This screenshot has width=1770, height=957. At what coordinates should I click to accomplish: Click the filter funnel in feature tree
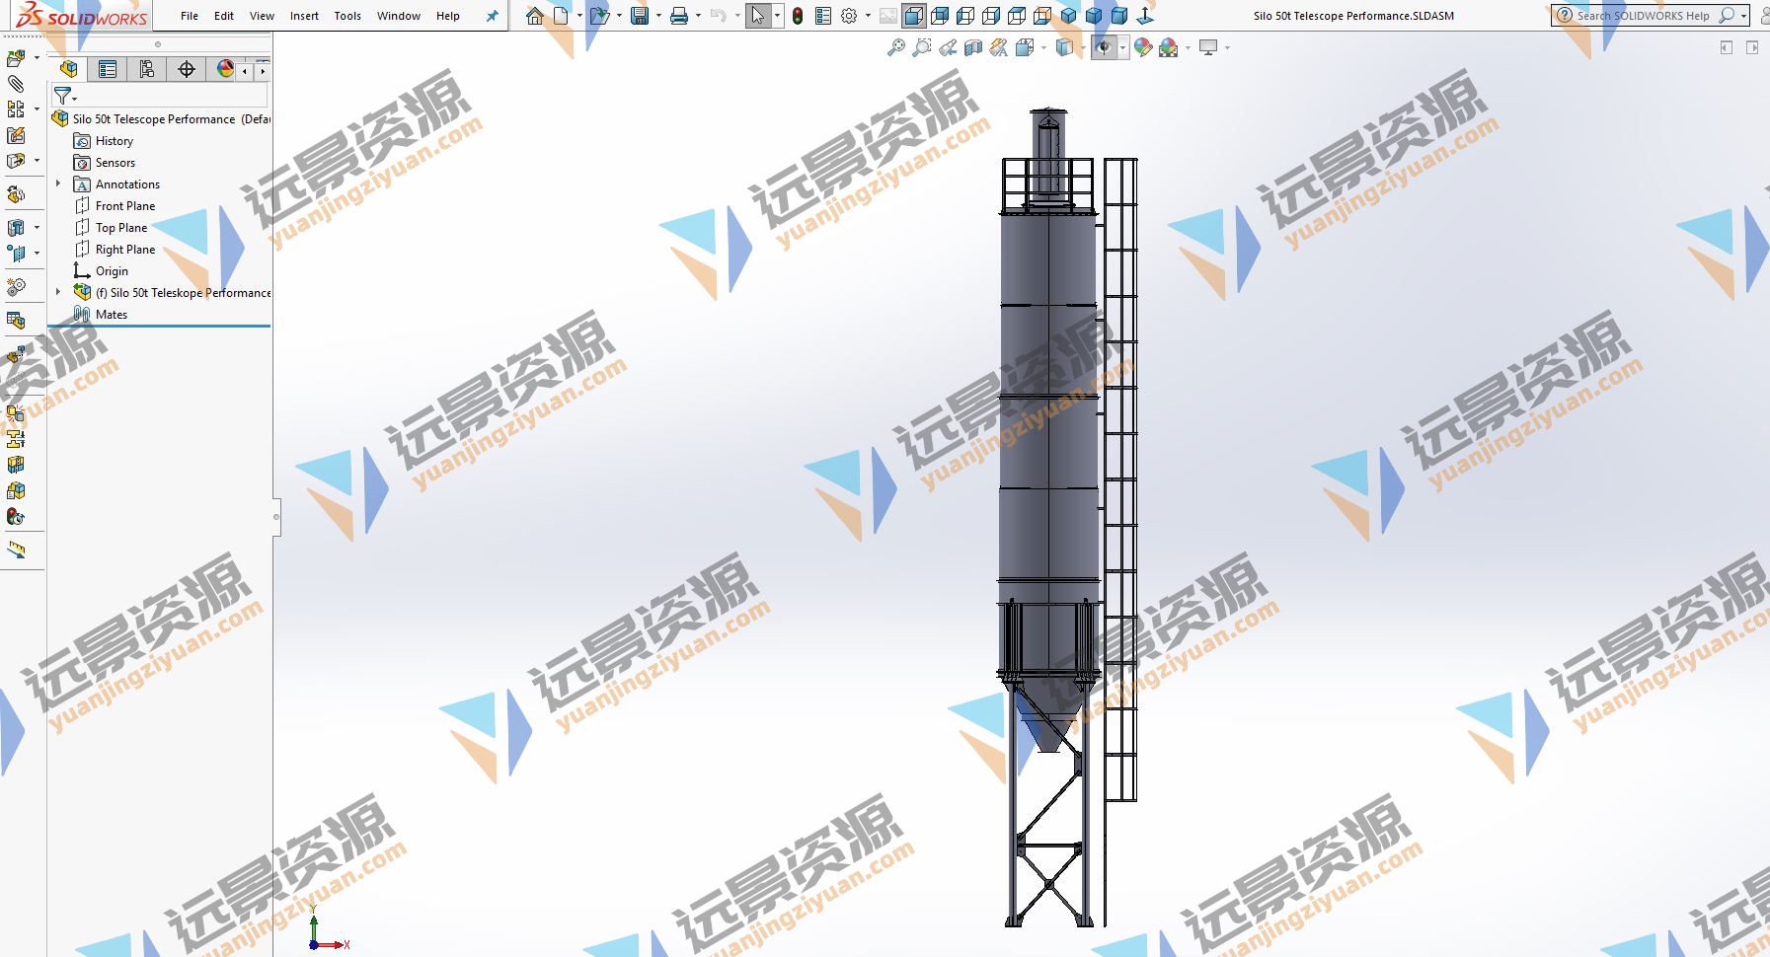pyautogui.click(x=62, y=96)
